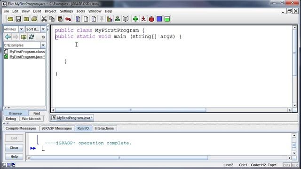Switch to the Workbench tab

coord(31,119)
